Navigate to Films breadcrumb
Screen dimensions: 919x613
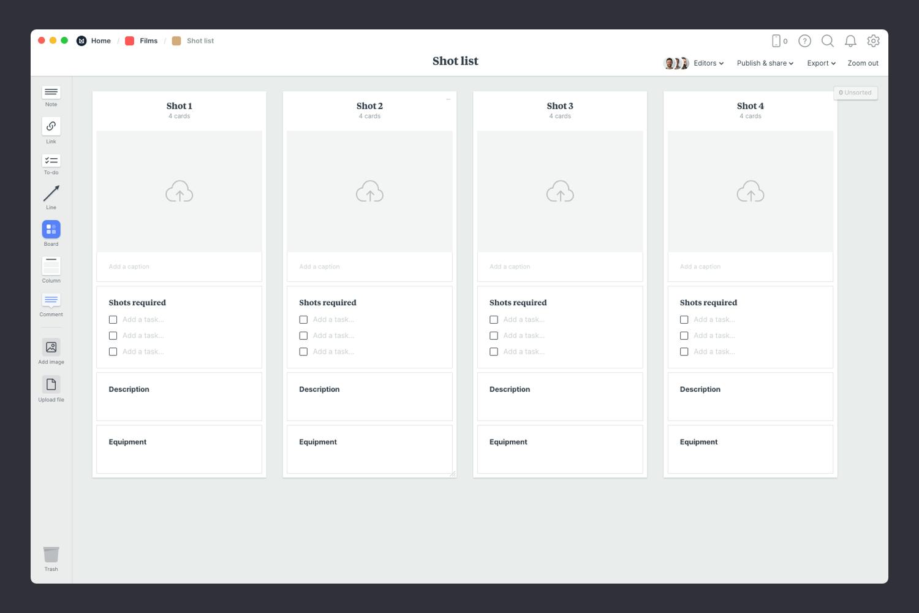tap(148, 41)
